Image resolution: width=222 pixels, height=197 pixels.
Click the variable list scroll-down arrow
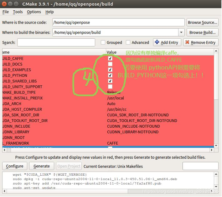pyautogui.click(x=216, y=146)
